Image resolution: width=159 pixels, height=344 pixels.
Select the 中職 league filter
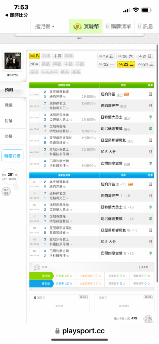pyautogui.click(x=57, y=56)
